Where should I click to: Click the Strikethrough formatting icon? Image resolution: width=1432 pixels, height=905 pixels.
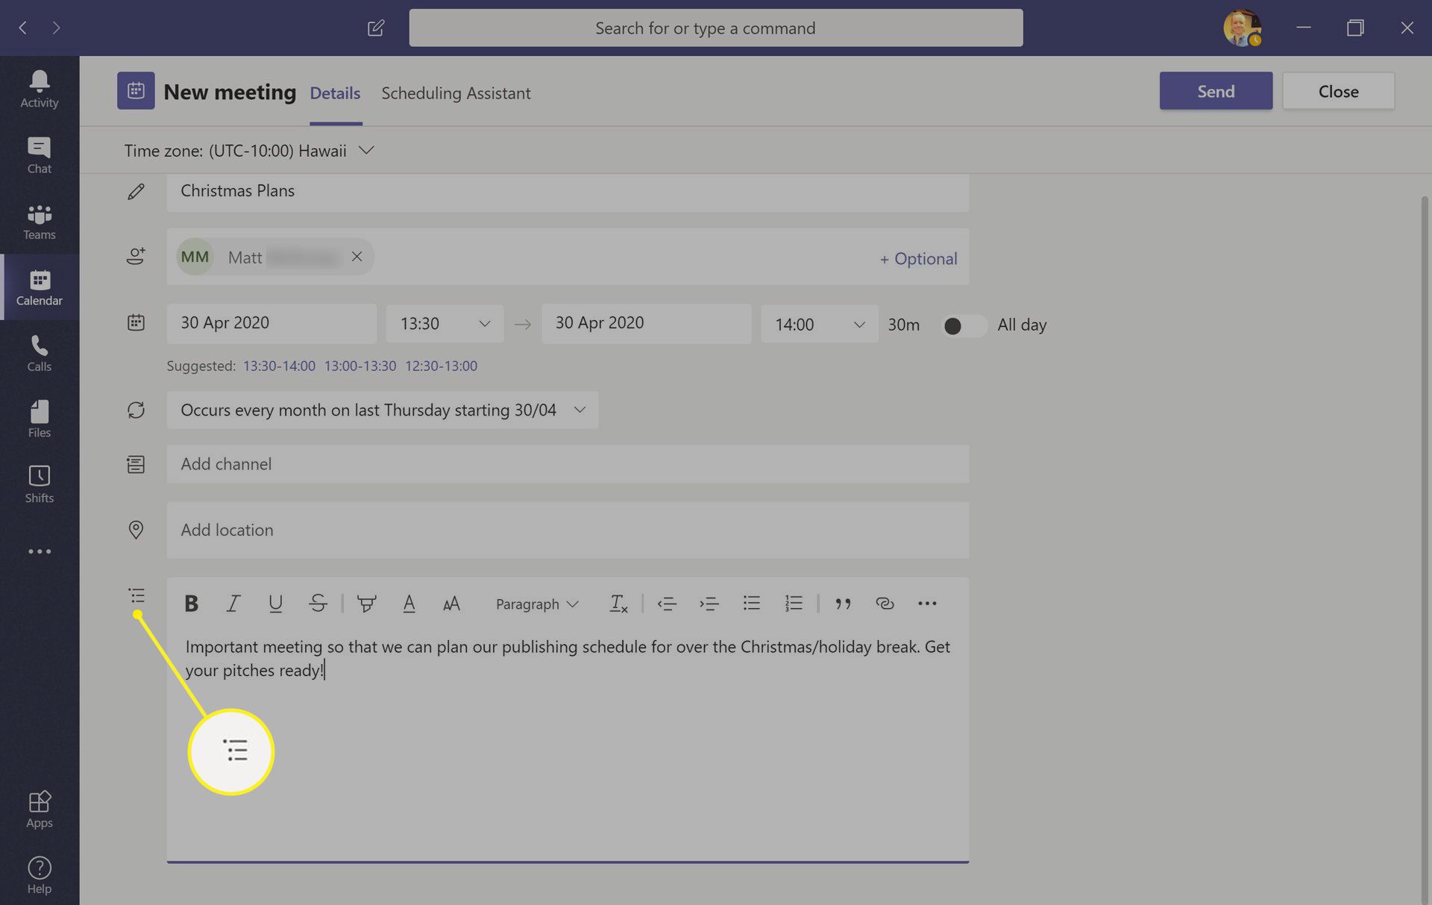[x=317, y=603]
